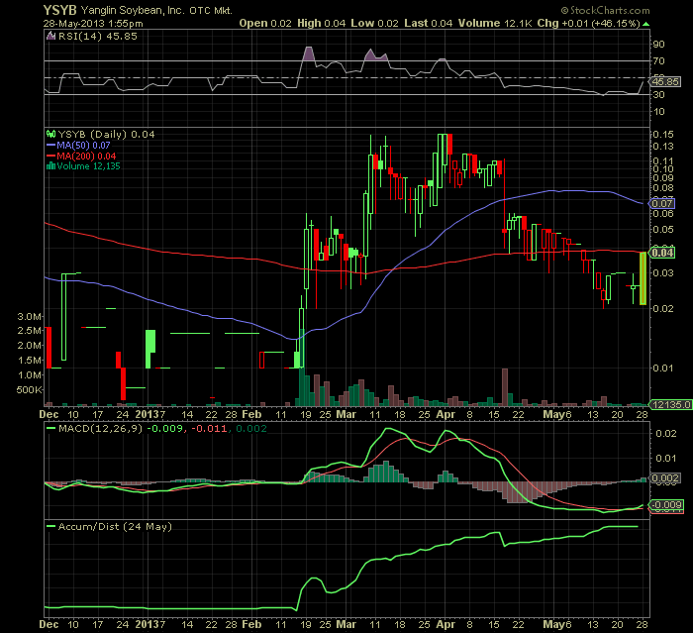Click the RSI current value tag 45.85
Screen dimensions: 693x633
(665, 82)
